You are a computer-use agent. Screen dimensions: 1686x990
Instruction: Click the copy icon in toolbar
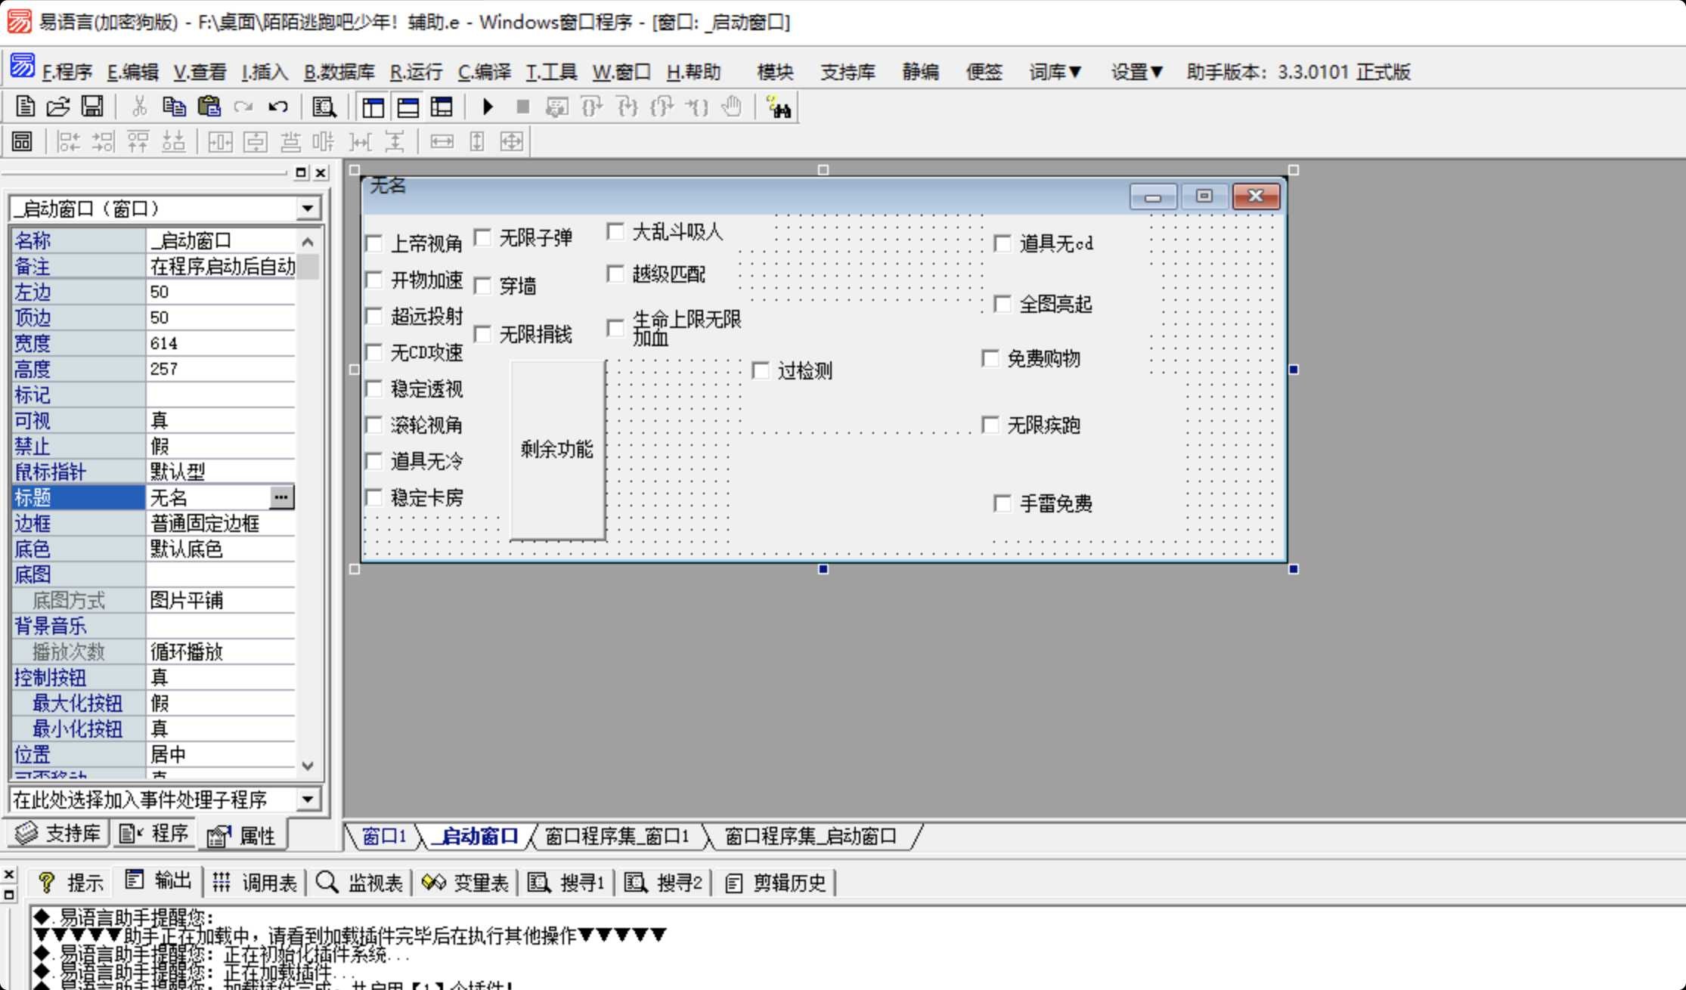[x=174, y=107]
